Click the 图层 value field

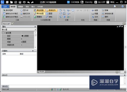click(27, 39)
